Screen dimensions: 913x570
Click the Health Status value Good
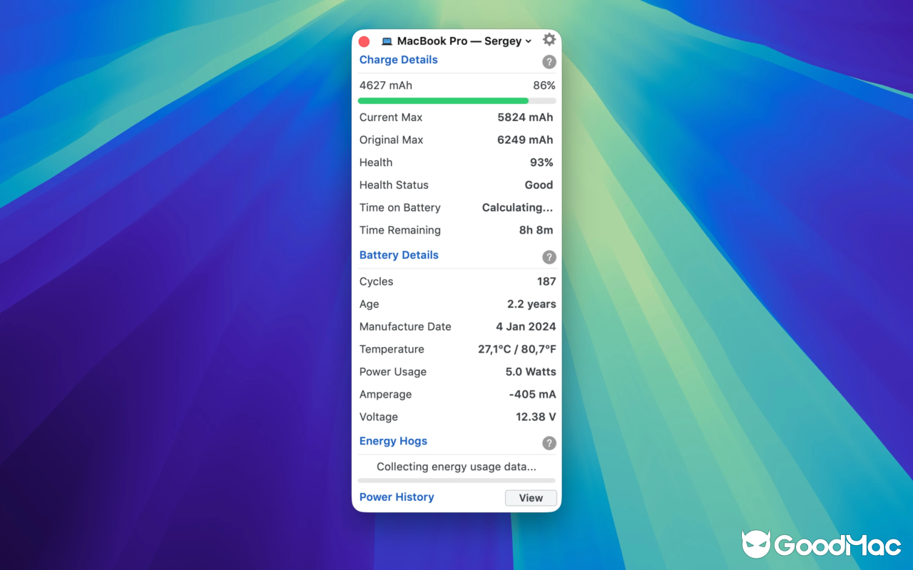point(539,185)
